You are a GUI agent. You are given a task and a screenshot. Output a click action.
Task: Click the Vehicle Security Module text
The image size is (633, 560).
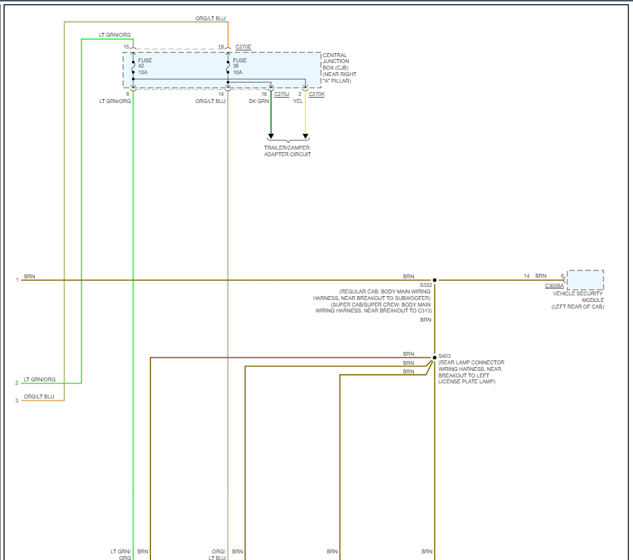pos(578,297)
